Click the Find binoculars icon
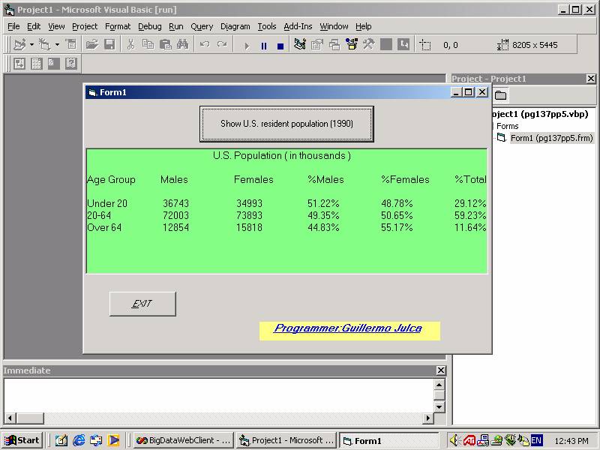 (x=182, y=45)
